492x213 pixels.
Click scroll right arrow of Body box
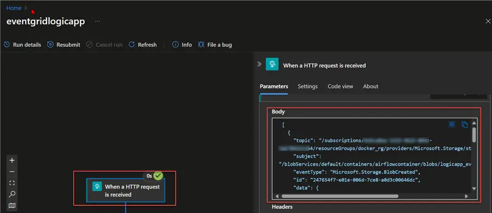(466, 197)
